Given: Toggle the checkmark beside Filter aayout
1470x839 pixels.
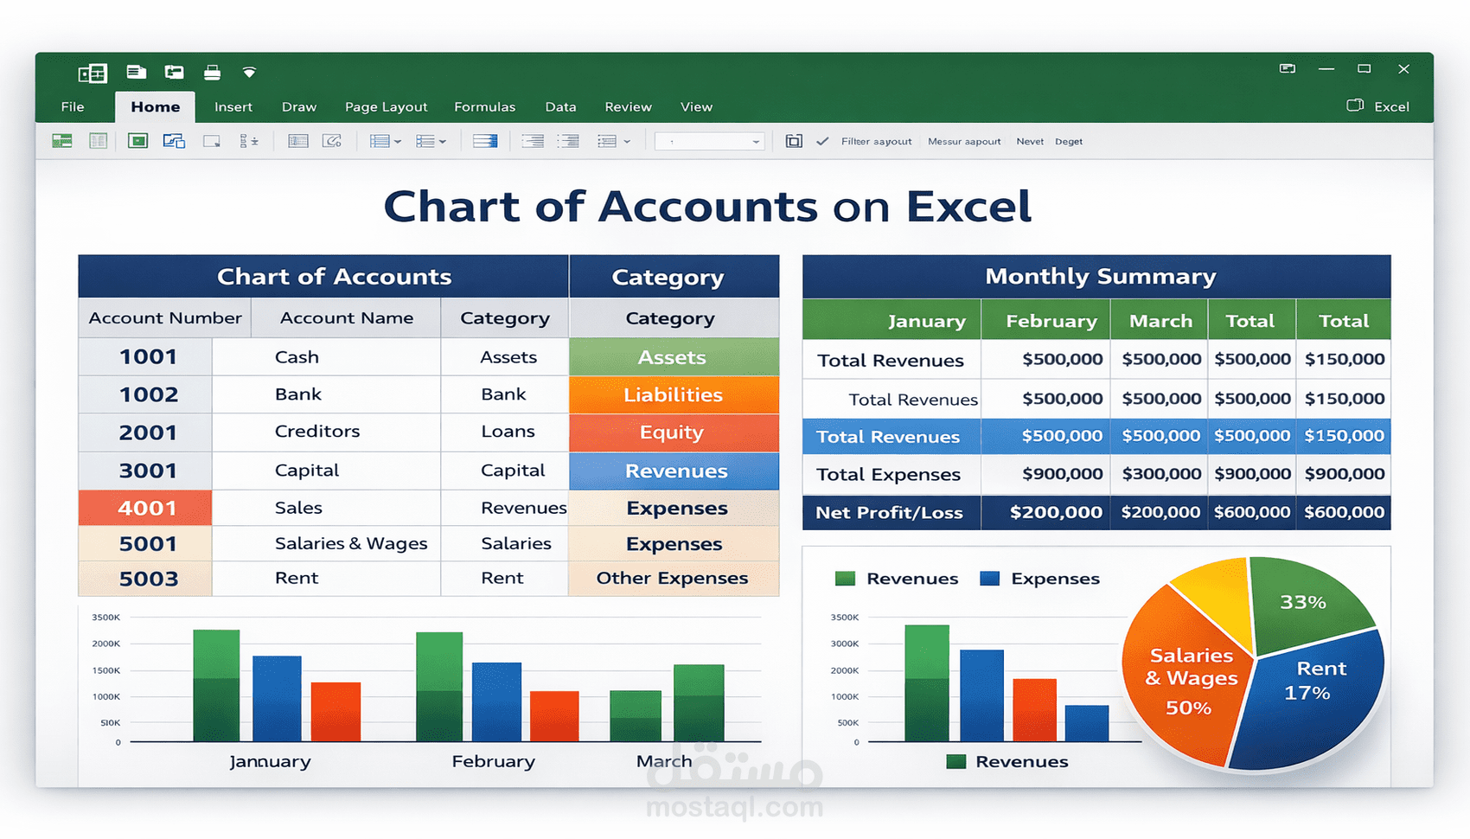Looking at the screenshot, I should coord(822,141).
